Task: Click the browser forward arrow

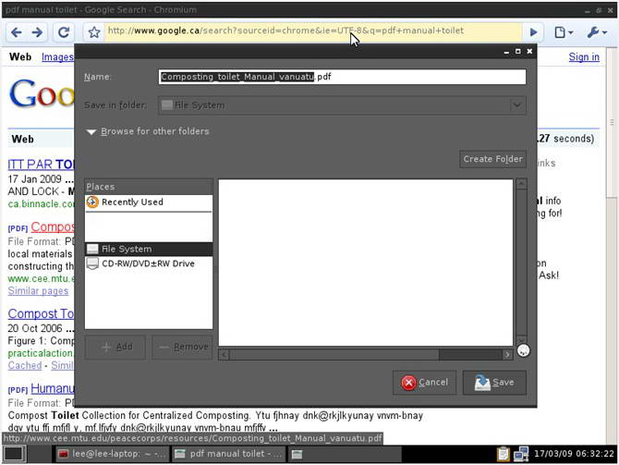Action: [x=38, y=31]
